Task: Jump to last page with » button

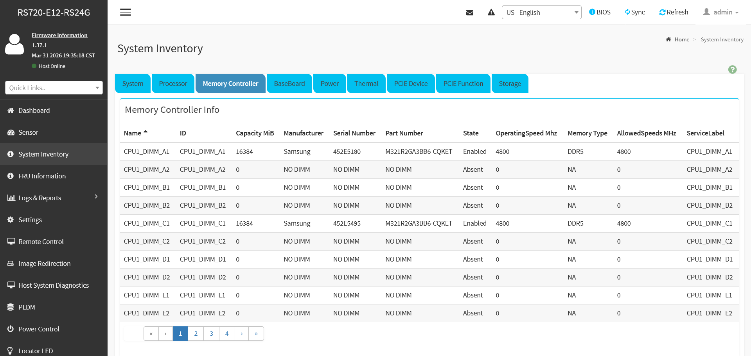Action: click(256, 333)
